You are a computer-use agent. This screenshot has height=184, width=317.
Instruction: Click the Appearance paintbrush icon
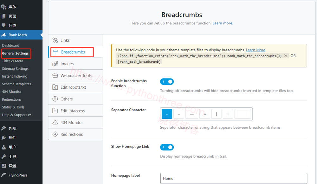coord(3,128)
